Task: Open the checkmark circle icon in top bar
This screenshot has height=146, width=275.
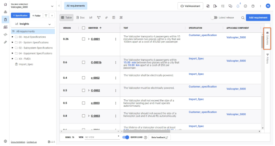Action: click(x=245, y=6)
